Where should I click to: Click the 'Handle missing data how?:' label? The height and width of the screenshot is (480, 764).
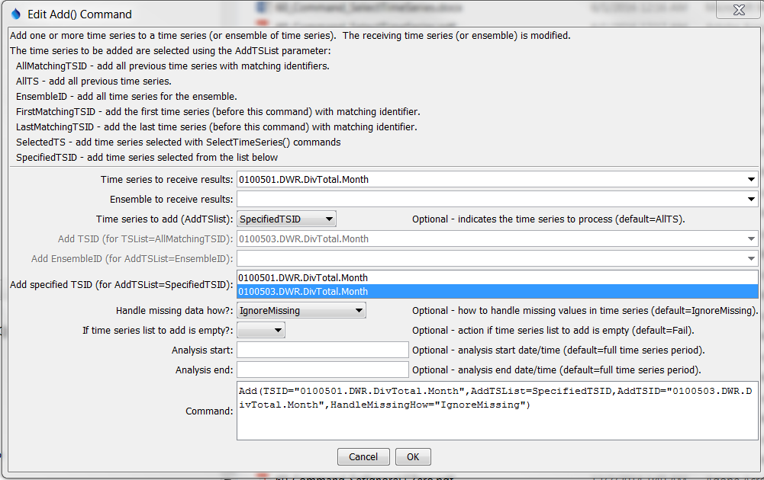[x=175, y=311]
